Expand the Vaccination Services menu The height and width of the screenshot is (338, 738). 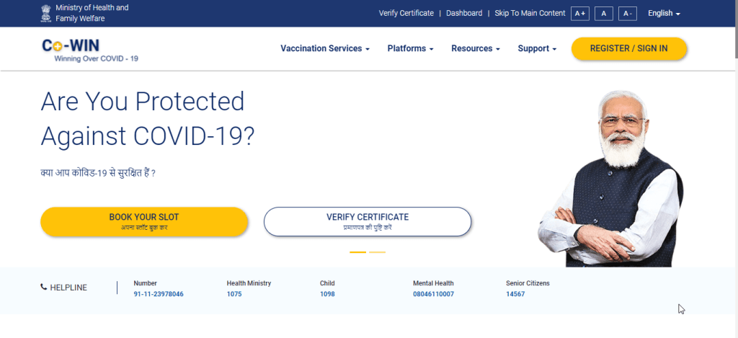[x=325, y=48]
